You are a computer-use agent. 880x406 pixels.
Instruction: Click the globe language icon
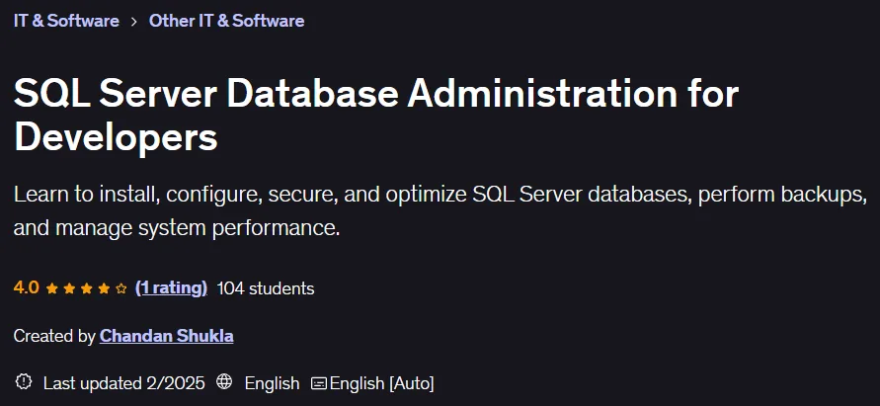[x=224, y=382]
